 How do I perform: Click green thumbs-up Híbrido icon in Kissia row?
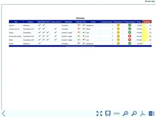(x=79, y=36)
